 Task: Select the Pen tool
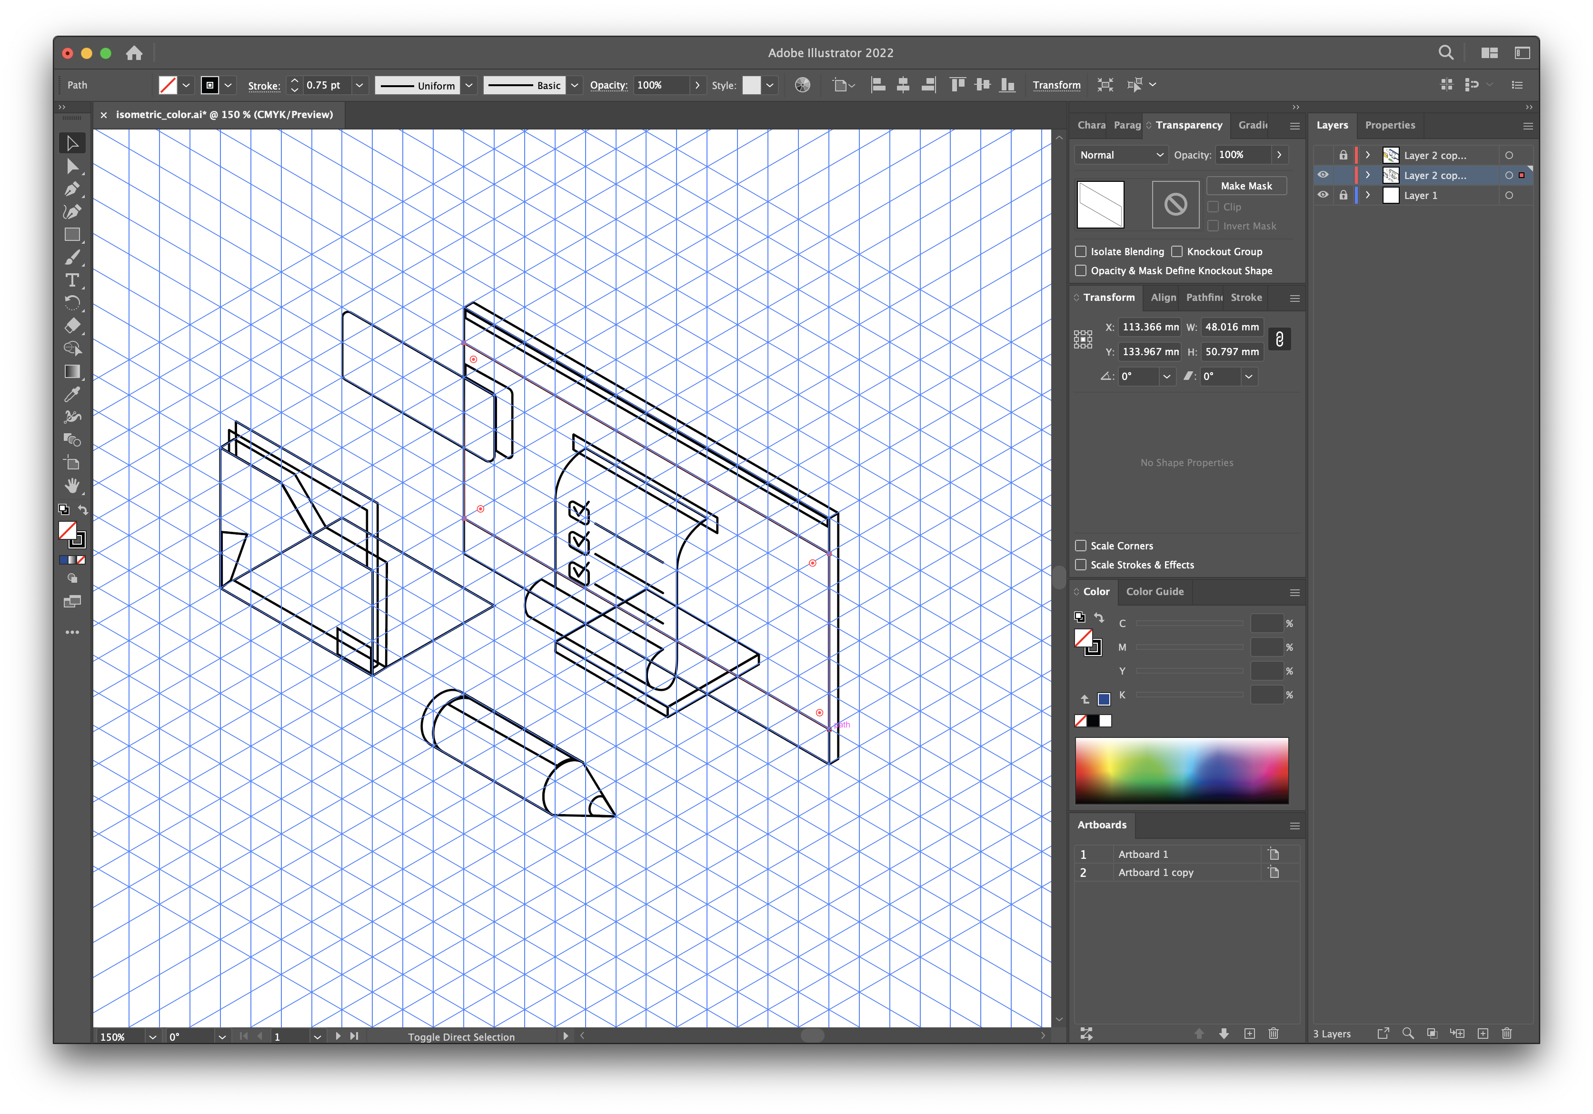72,189
